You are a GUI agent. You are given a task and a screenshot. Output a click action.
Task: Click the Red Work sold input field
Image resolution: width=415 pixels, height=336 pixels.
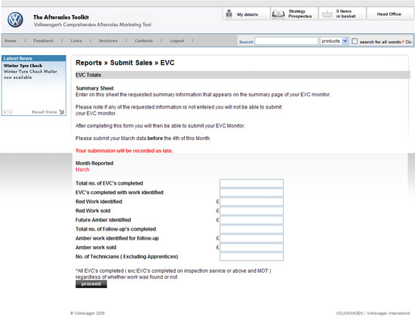[251, 211]
